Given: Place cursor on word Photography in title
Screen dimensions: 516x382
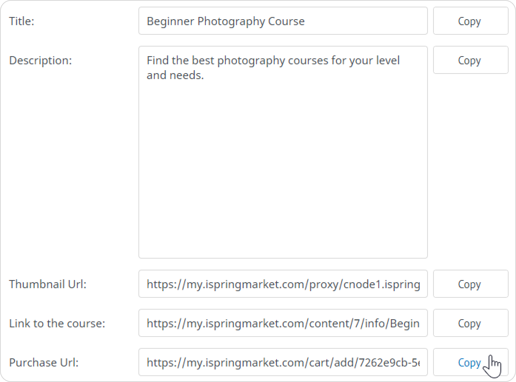Looking at the screenshot, I should pos(231,21).
